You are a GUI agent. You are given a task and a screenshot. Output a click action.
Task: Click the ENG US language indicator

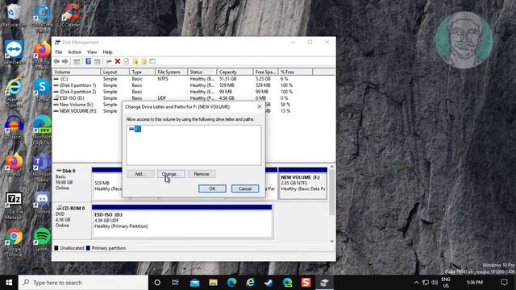pyautogui.click(x=446, y=283)
